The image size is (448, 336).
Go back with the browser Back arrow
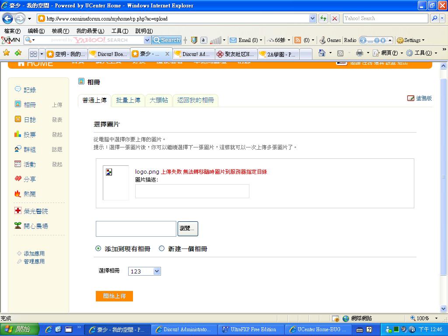[x=8, y=18]
